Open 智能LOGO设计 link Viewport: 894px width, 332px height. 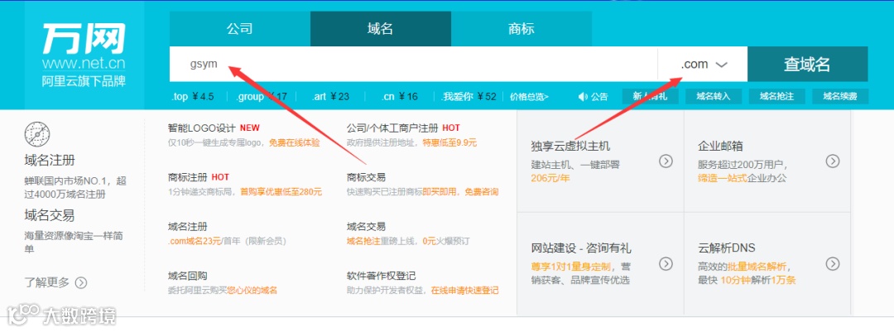click(202, 128)
